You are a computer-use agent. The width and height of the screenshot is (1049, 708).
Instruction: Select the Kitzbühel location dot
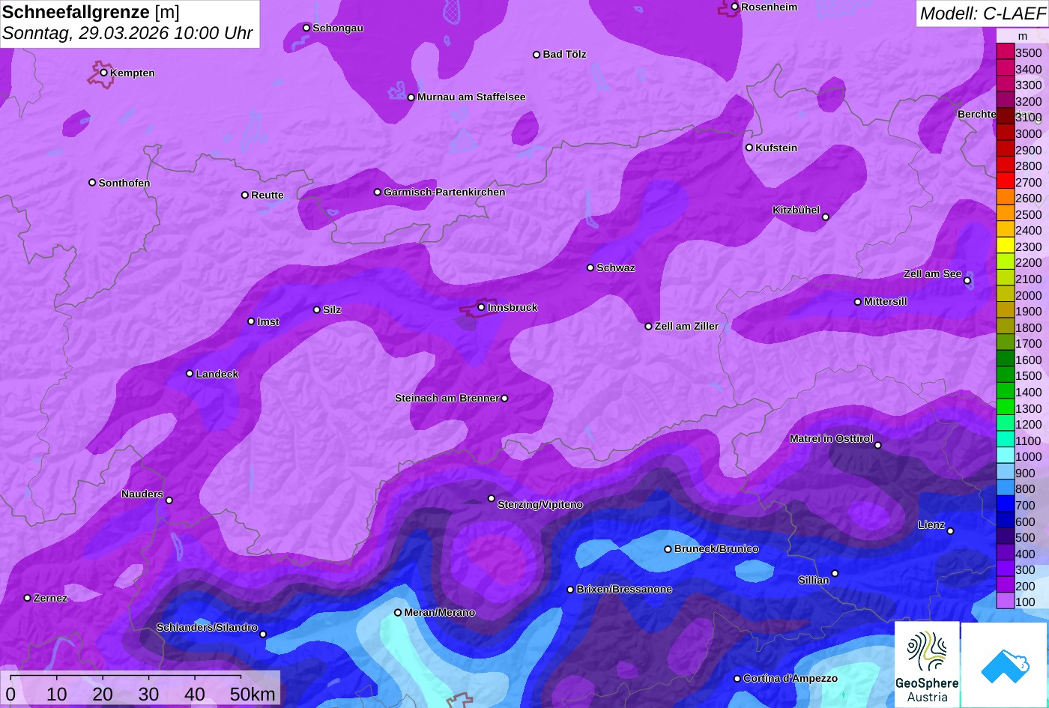pyautogui.click(x=826, y=217)
